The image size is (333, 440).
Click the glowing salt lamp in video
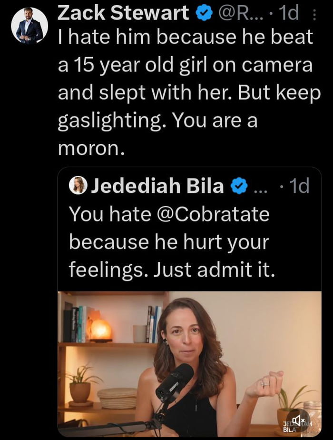tap(101, 330)
